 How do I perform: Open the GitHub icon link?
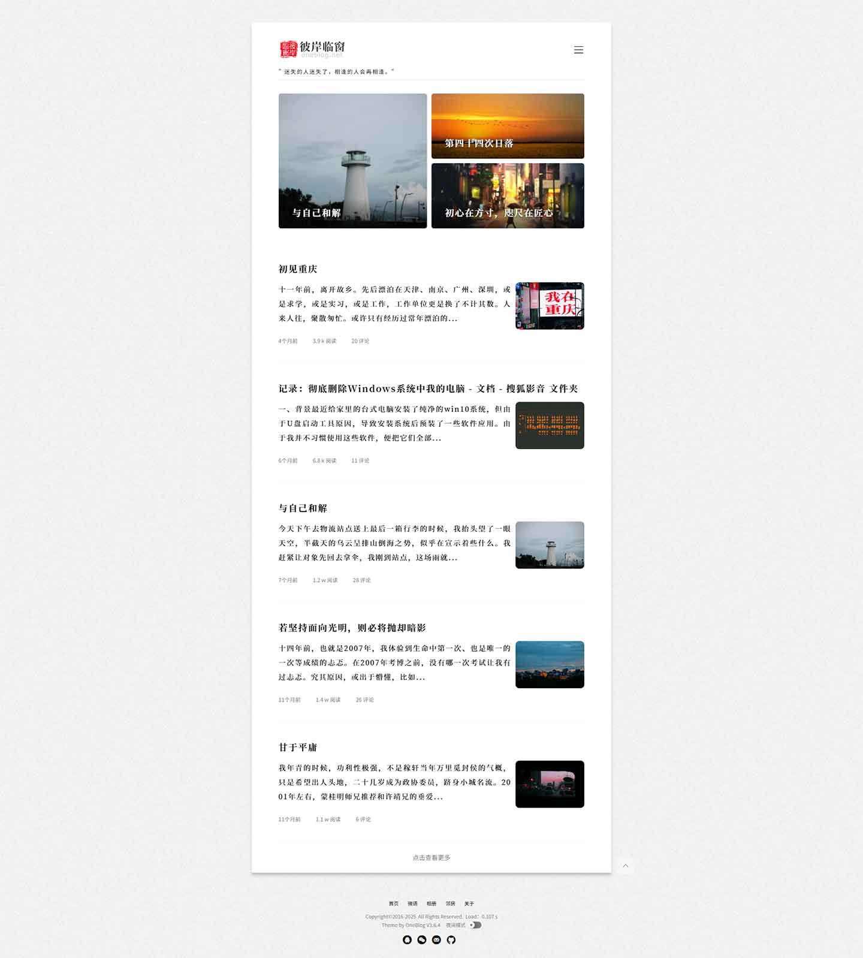[x=451, y=939]
